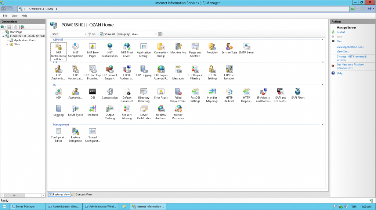Open Configuration Editor feature

click(58, 135)
